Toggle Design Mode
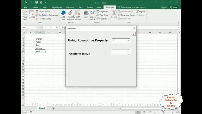This screenshot has width=202, height=114. 92,16
